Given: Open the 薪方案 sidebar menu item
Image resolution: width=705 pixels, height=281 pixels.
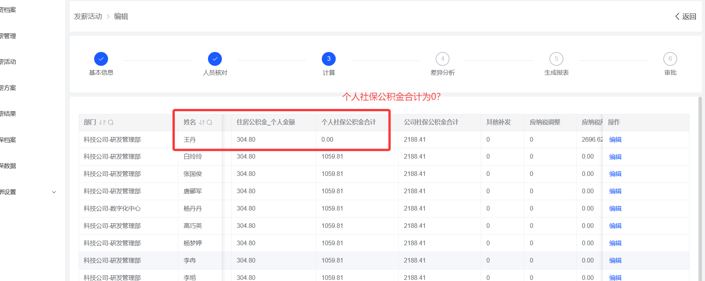Looking at the screenshot, I should [8, 88].
